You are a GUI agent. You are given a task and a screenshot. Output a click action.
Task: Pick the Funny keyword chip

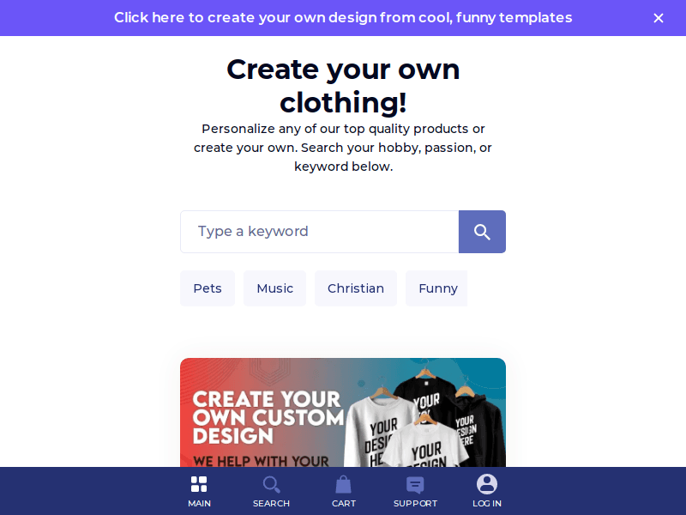(436, 288)
